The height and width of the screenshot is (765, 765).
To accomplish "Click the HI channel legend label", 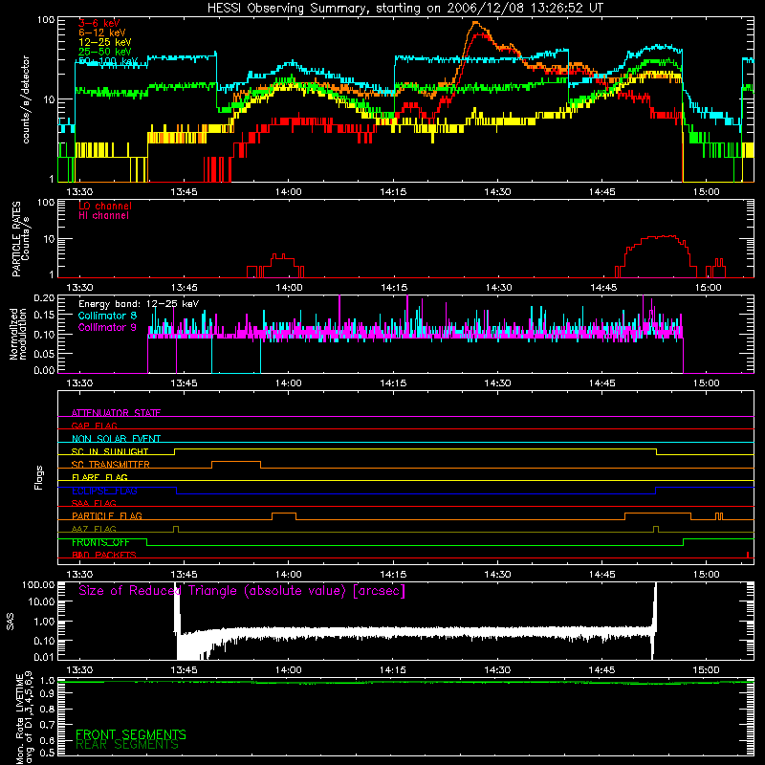I will point(103,216).
